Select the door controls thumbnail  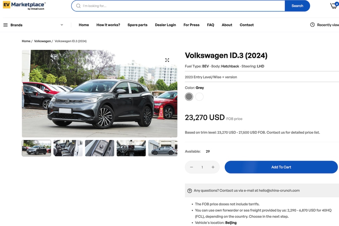(99, 148)
